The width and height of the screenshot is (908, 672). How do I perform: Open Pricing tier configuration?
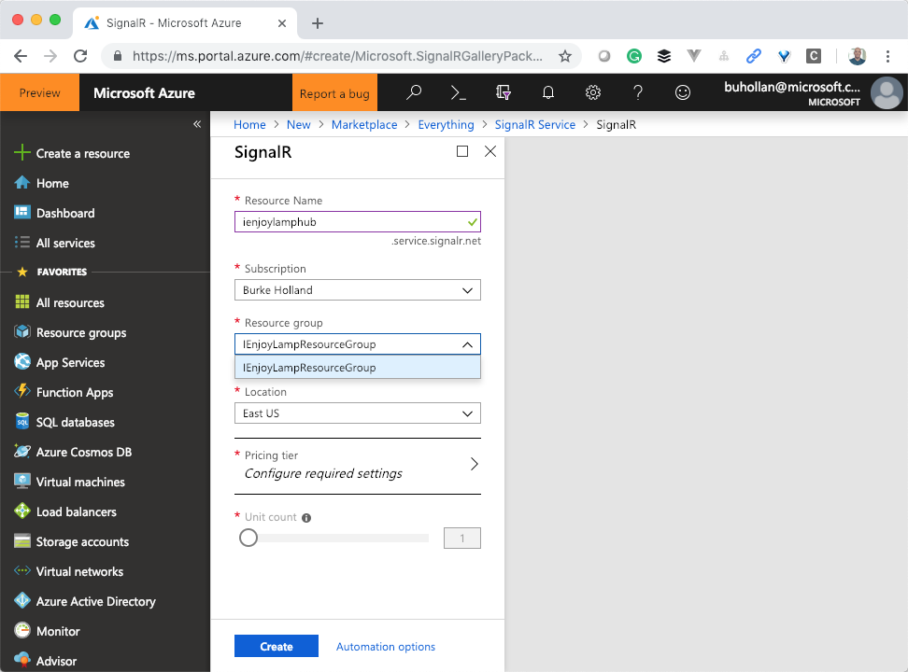(357, 465)
